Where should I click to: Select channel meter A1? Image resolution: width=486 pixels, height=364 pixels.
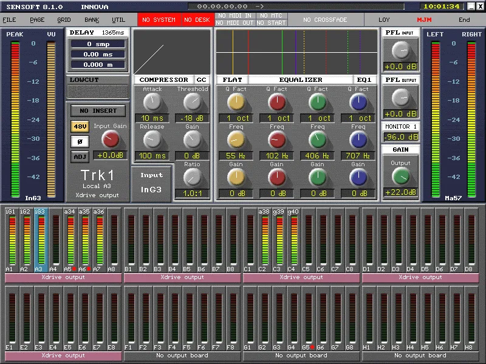(x=12, y=240)
